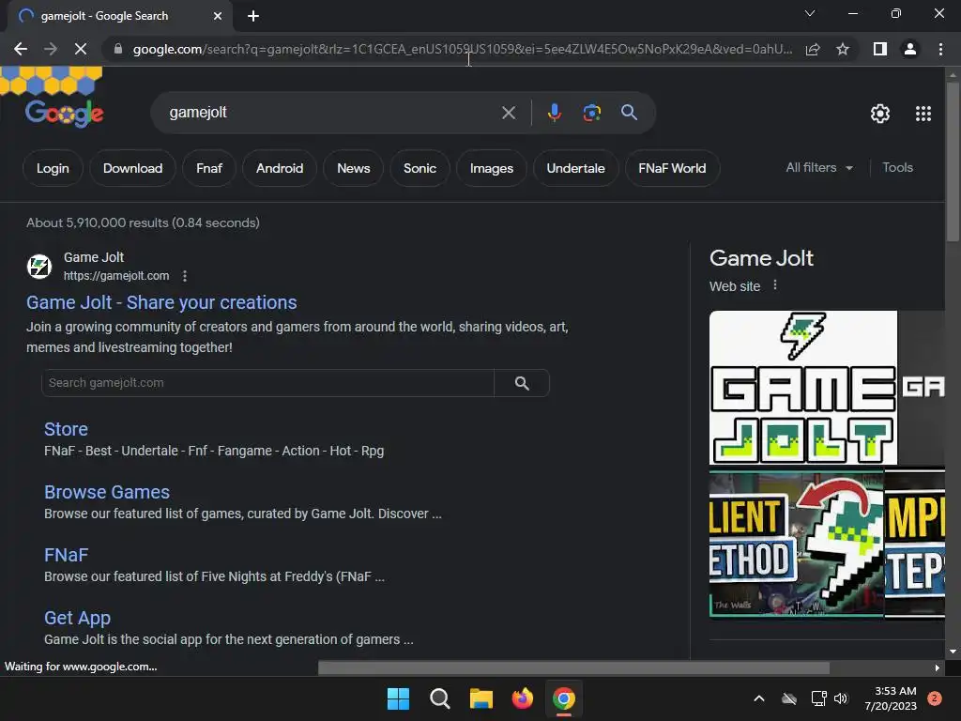Open Game Jolt - Share your creations
Image resolution: width=961 pixels, height=721 pixels.
pyautogui.click(x=161, y=302)
